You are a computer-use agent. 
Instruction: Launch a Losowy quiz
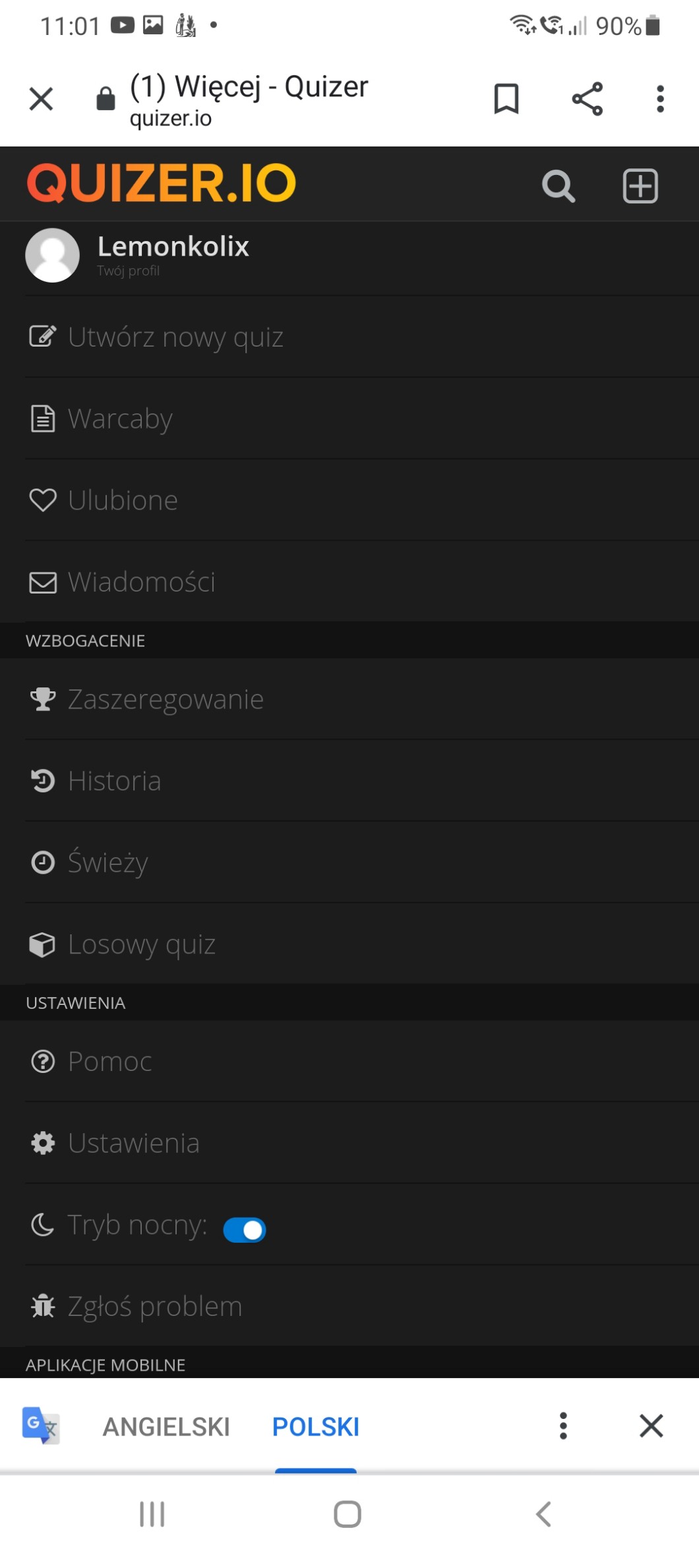pyautogui.click(x=141, y=944)
